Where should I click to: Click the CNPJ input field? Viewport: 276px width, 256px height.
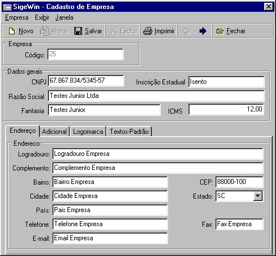[86, 81]
